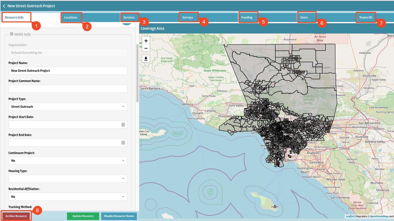Click the back arrow beside project title
The image size is (394, 221).
[4, 6]
